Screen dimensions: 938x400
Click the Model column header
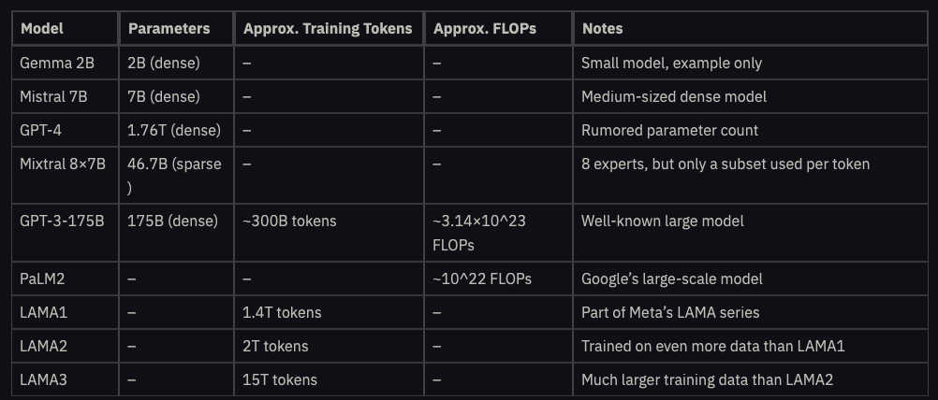(42, 28)
